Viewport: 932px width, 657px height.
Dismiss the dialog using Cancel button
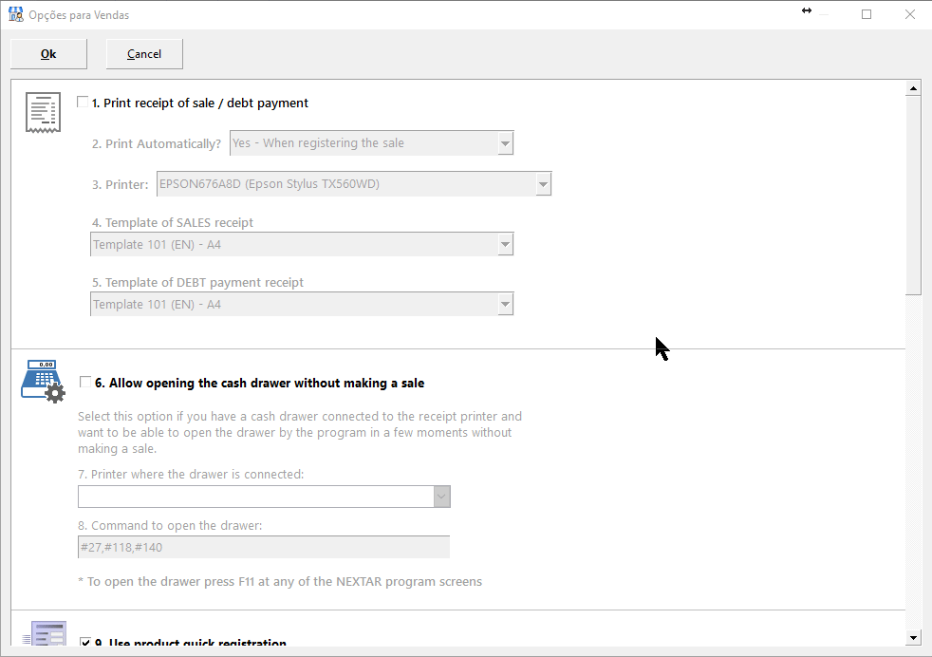click(x=144, y=54)
